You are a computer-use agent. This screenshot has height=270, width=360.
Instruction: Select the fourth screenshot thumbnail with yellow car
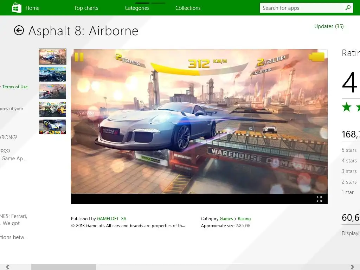coord(53,109)
